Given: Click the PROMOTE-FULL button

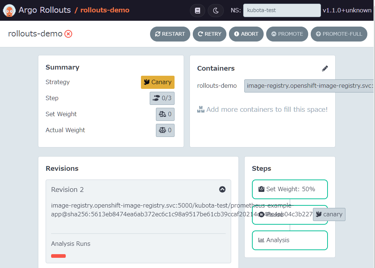Looking at the screenshot, I should (339, 34).
